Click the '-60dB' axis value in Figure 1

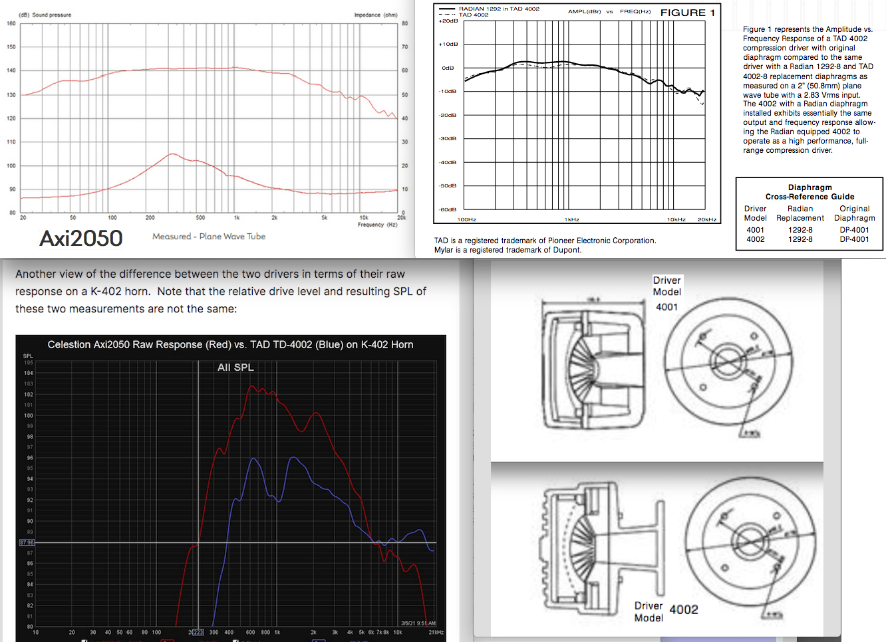click(448, 209)
